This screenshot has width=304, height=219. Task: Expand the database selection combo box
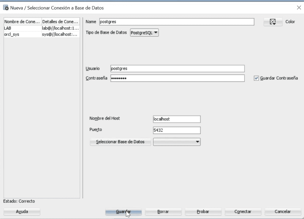click(x=177, y=142)
